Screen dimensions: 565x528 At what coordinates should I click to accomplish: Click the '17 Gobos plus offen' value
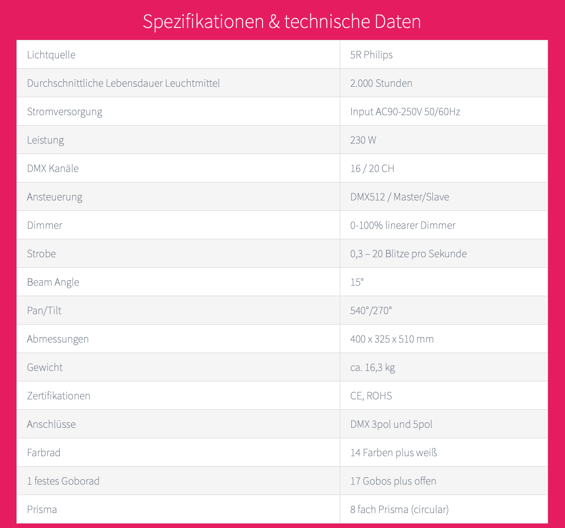point(393,481)
